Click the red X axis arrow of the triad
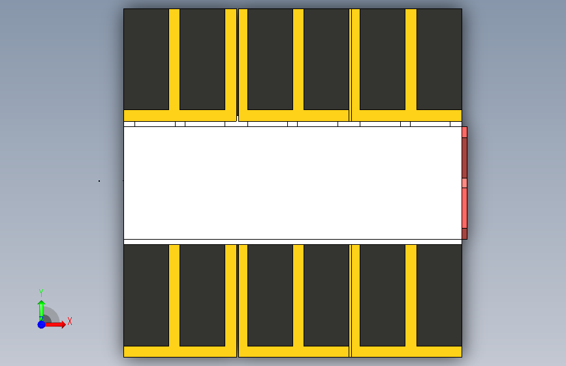 55,324
